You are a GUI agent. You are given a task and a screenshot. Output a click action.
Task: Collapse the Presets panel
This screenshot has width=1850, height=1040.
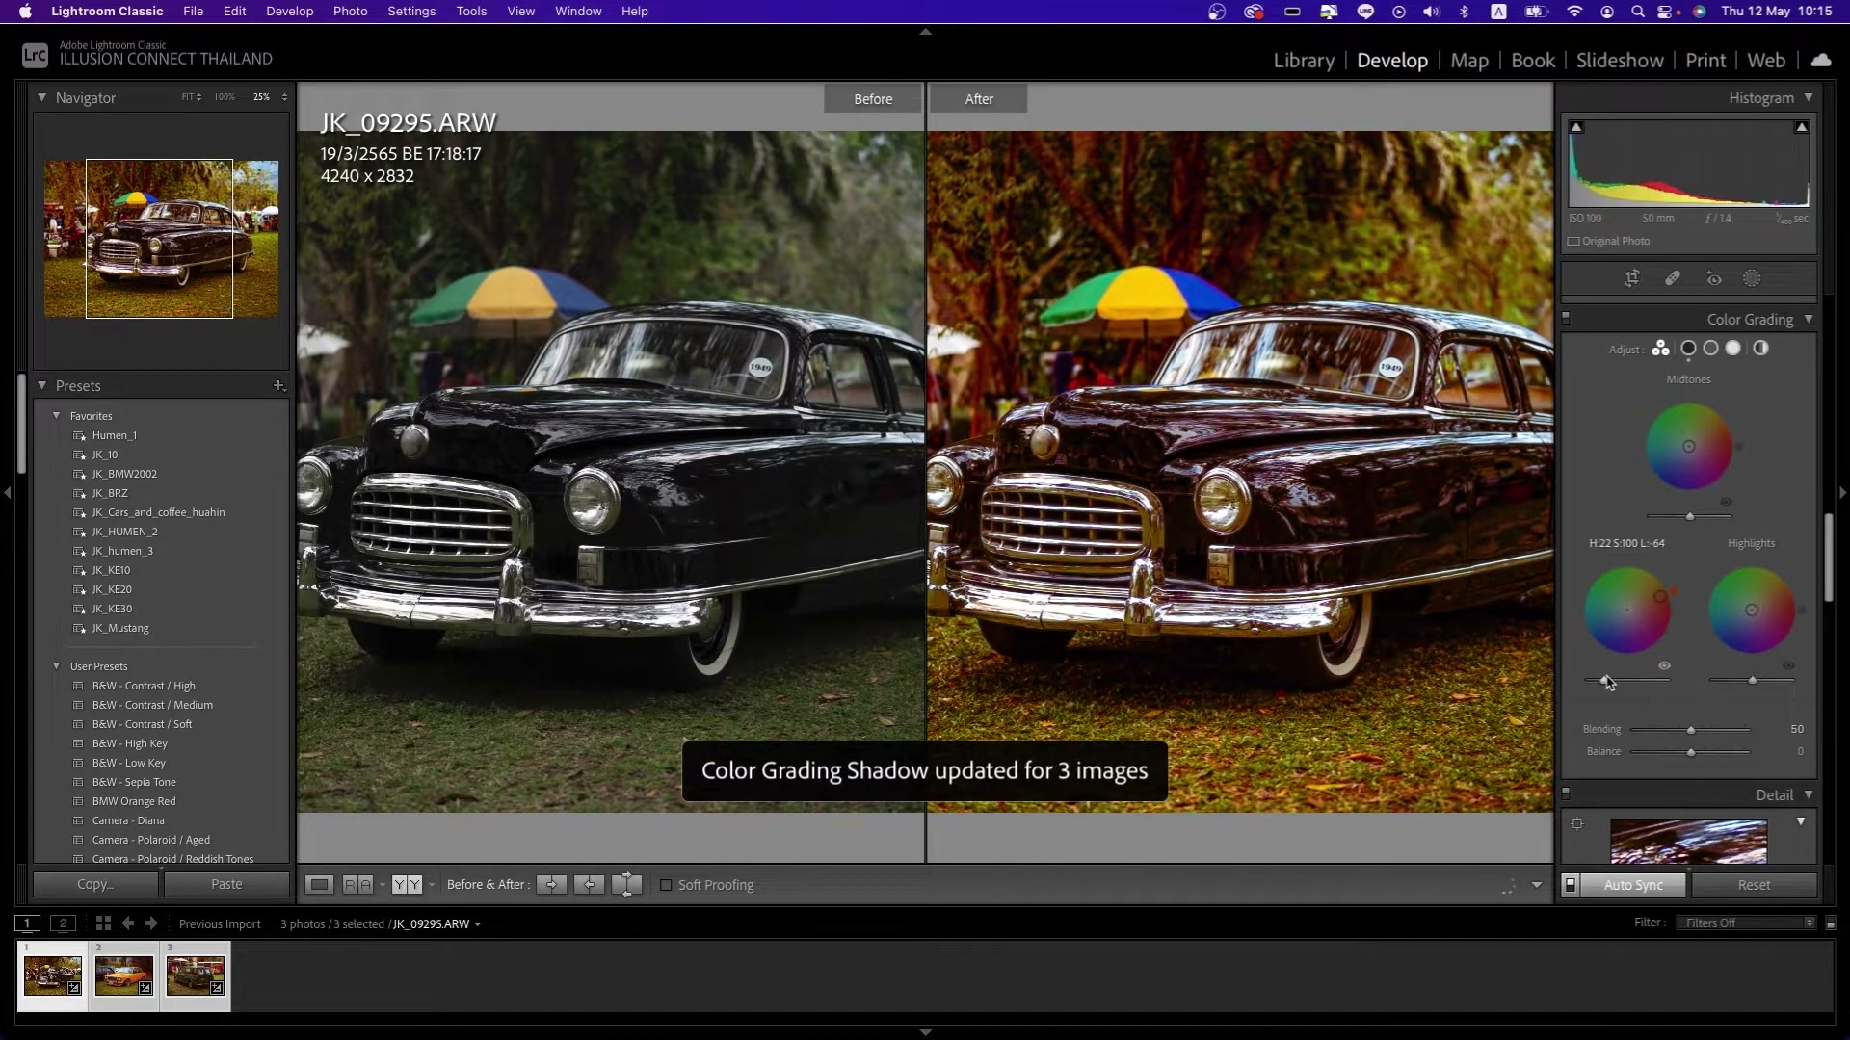42,385
